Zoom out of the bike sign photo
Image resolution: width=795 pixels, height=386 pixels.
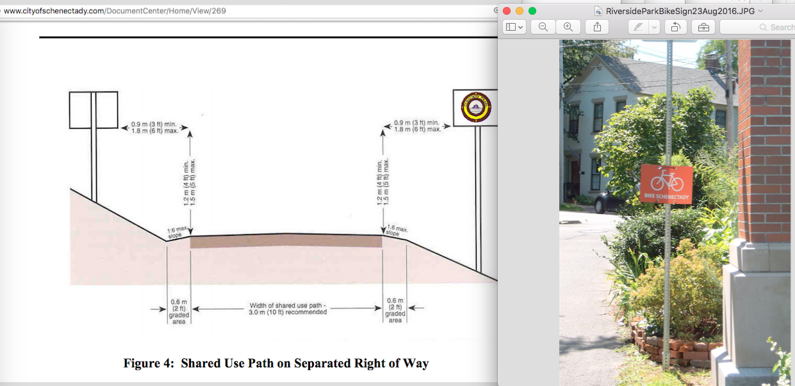click(543, 27)
